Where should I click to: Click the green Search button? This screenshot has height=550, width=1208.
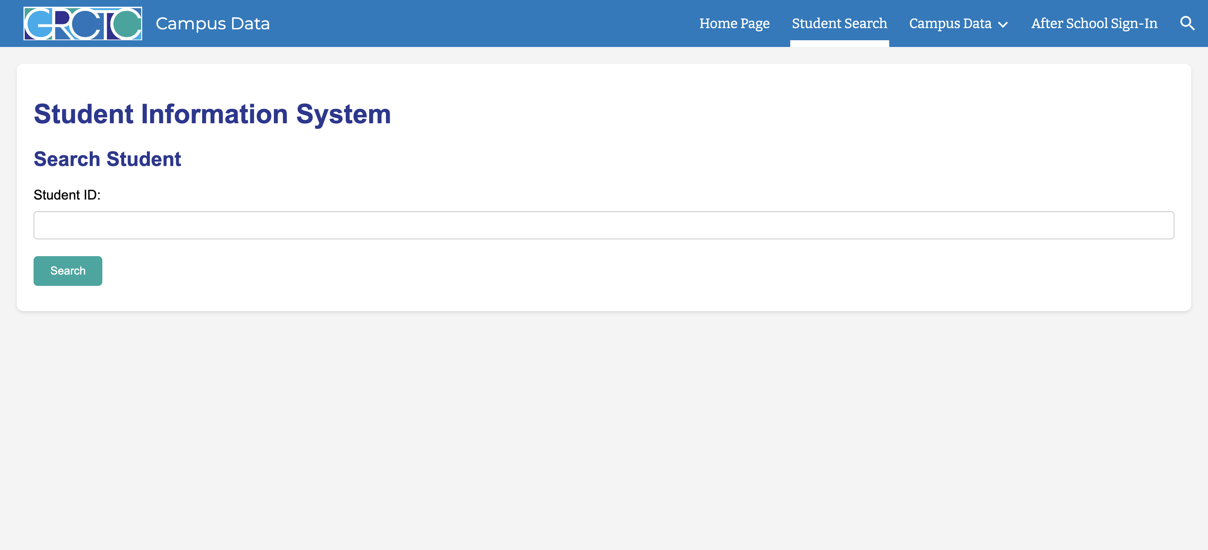(68, 271)
